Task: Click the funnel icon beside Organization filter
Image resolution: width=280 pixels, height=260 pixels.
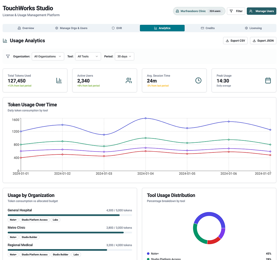Action: click(x=8, y=57)
